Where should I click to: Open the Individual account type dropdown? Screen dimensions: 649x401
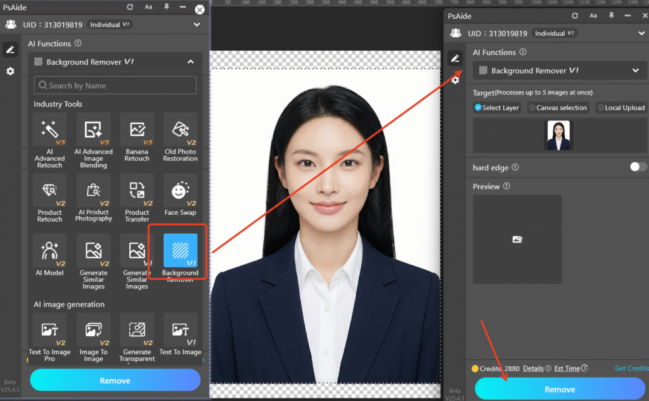(109, 23)
